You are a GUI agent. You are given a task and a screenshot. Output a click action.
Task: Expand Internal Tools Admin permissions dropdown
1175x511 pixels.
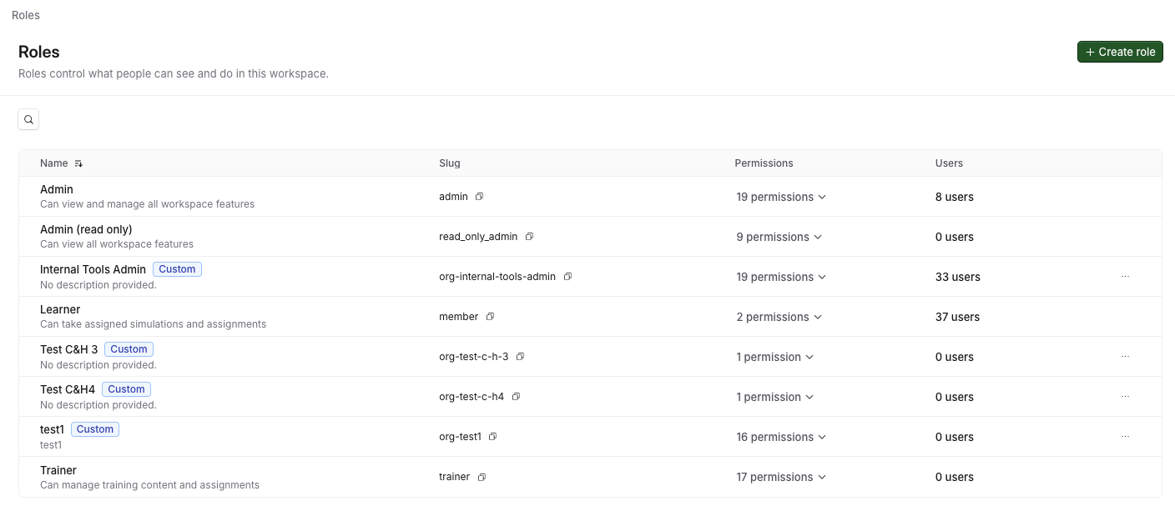click(781, 277)
